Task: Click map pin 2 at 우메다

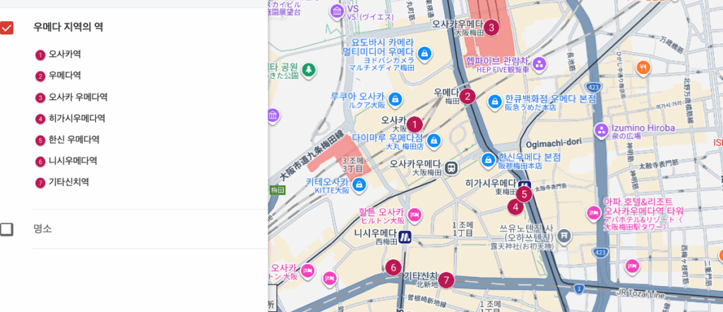Action: point(467,97)
